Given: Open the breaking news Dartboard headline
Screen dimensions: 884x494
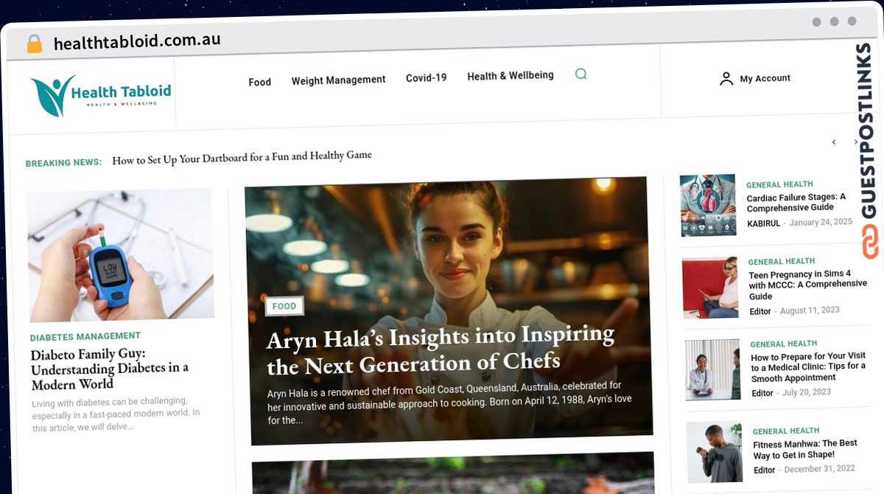Looking at the screenshot, I should (242, 157).
